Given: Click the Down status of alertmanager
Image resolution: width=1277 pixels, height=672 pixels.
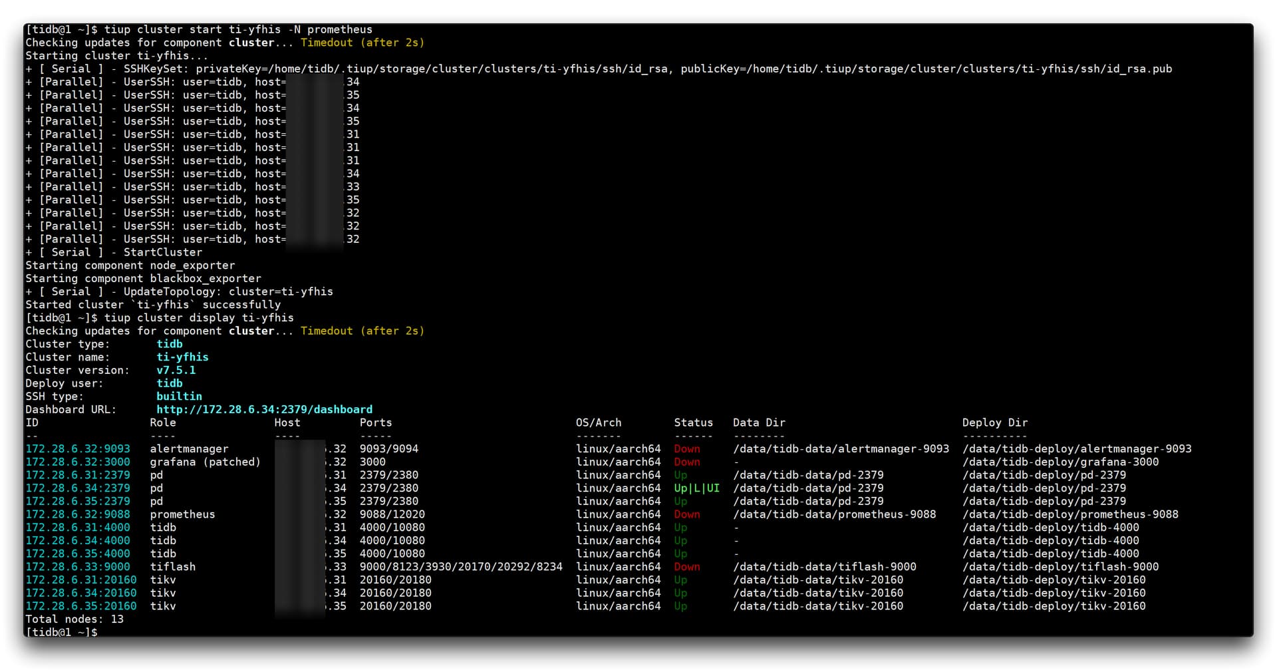Looking at the screenshot, I should (x=687, y=448).
